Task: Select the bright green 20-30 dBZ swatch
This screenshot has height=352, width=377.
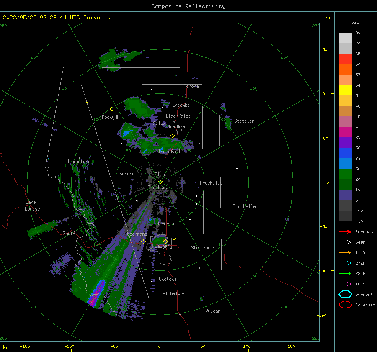Action: point(345,174)
